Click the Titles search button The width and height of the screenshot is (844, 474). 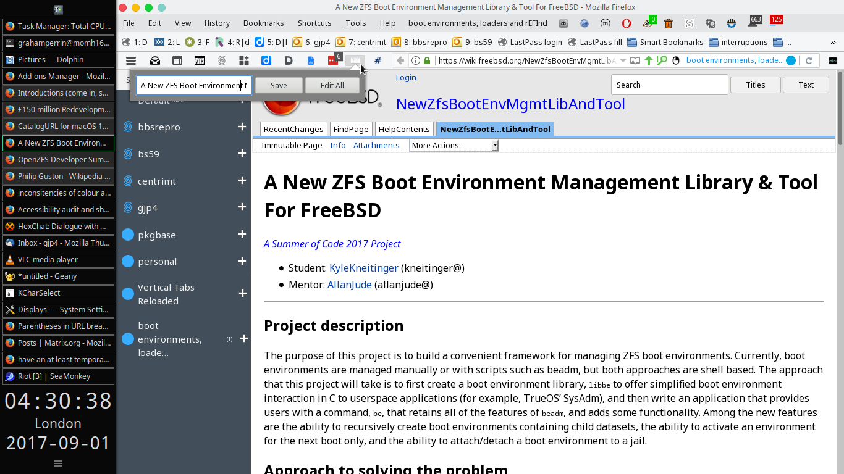[755, 85]
